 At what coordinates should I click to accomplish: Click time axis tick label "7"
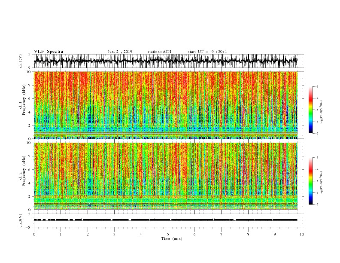[x=222, y=234]
